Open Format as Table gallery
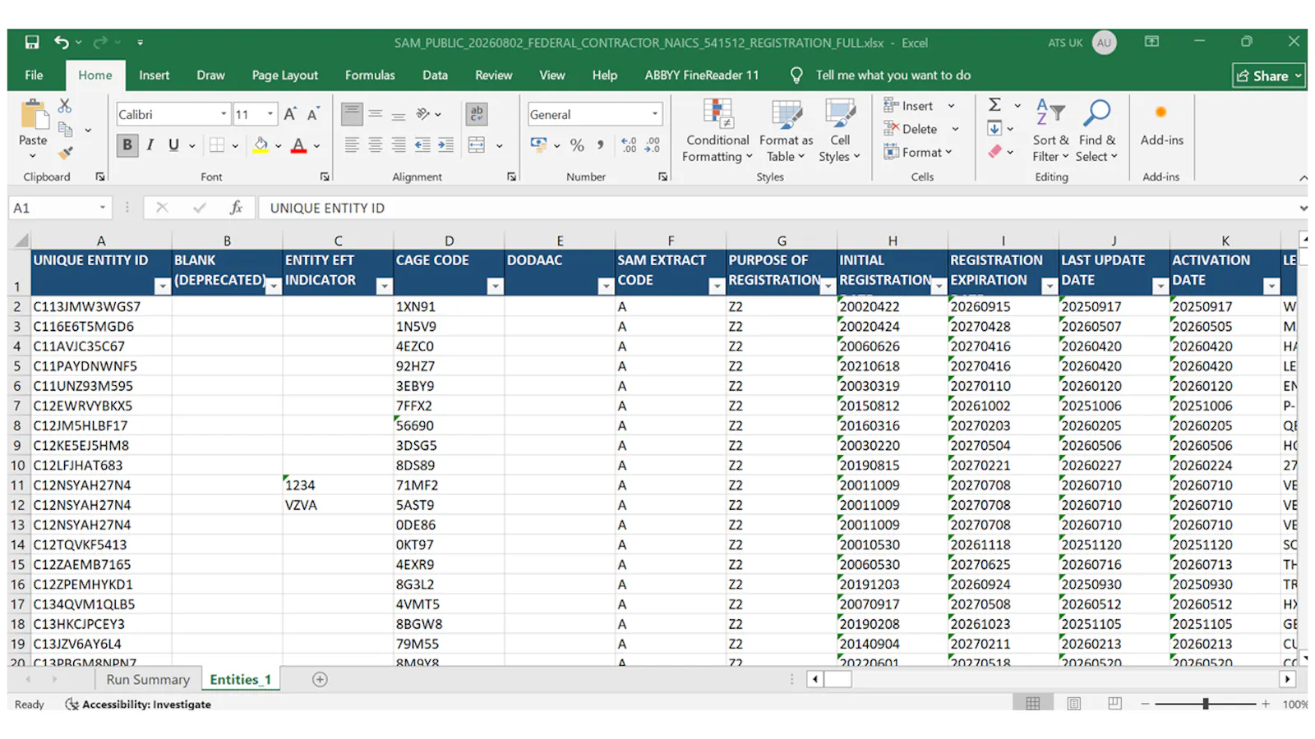The image size is (1315, 739). [x=786, y=131]
